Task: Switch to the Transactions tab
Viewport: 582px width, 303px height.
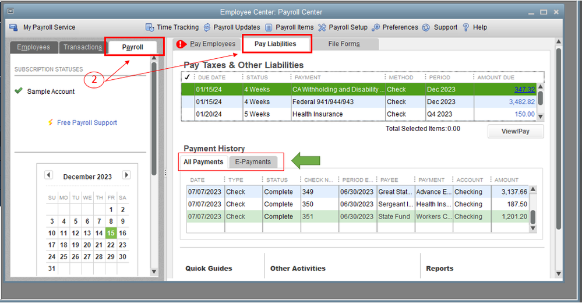Action: pyautogui.click(x=82, y=47)
